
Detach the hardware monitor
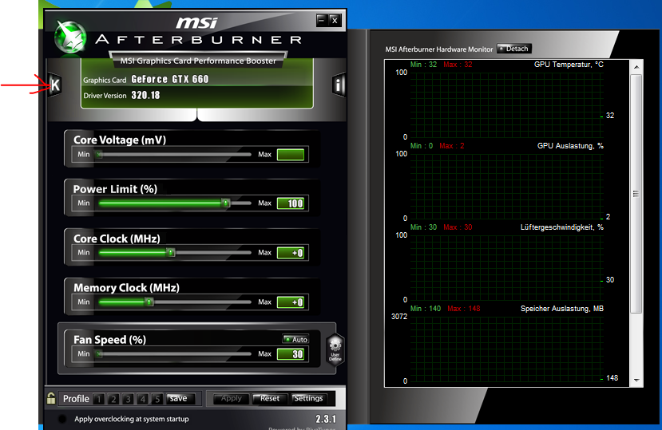pos(513,49)
